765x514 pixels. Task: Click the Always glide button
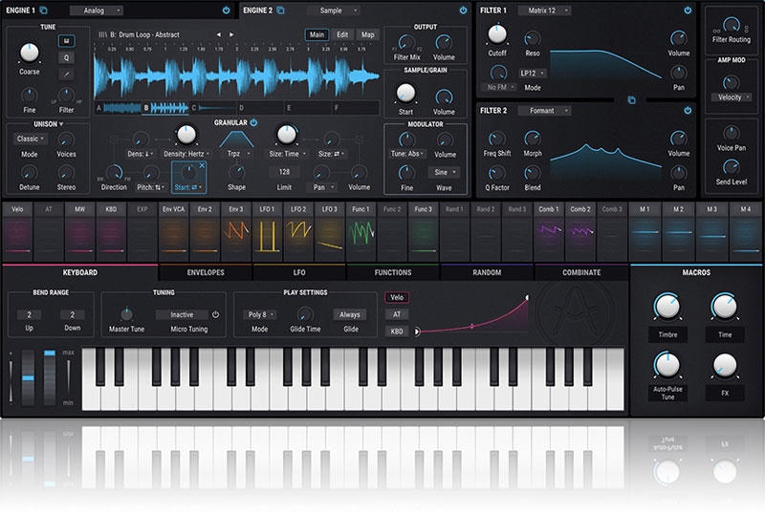pos(350,314)
